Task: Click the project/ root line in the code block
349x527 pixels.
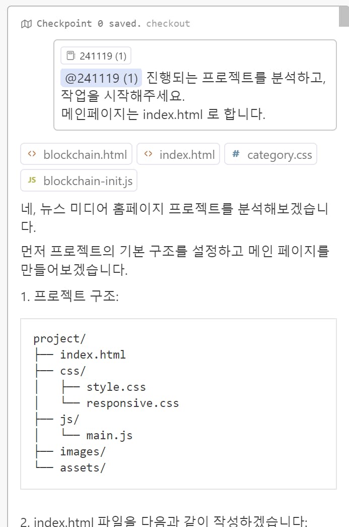Action: [x=56, y=339]
